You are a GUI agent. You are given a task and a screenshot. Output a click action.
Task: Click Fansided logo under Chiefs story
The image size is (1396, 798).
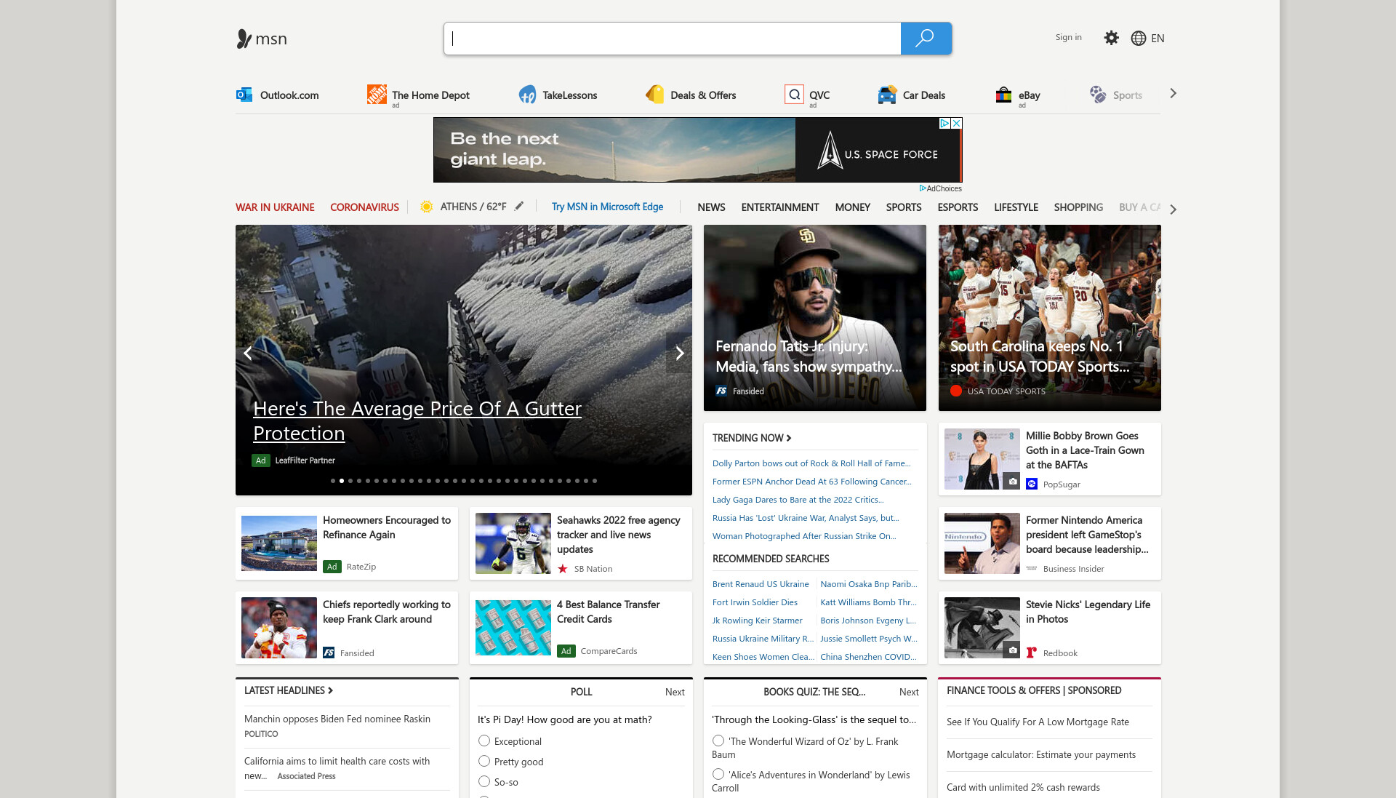(x=329, y=653)
